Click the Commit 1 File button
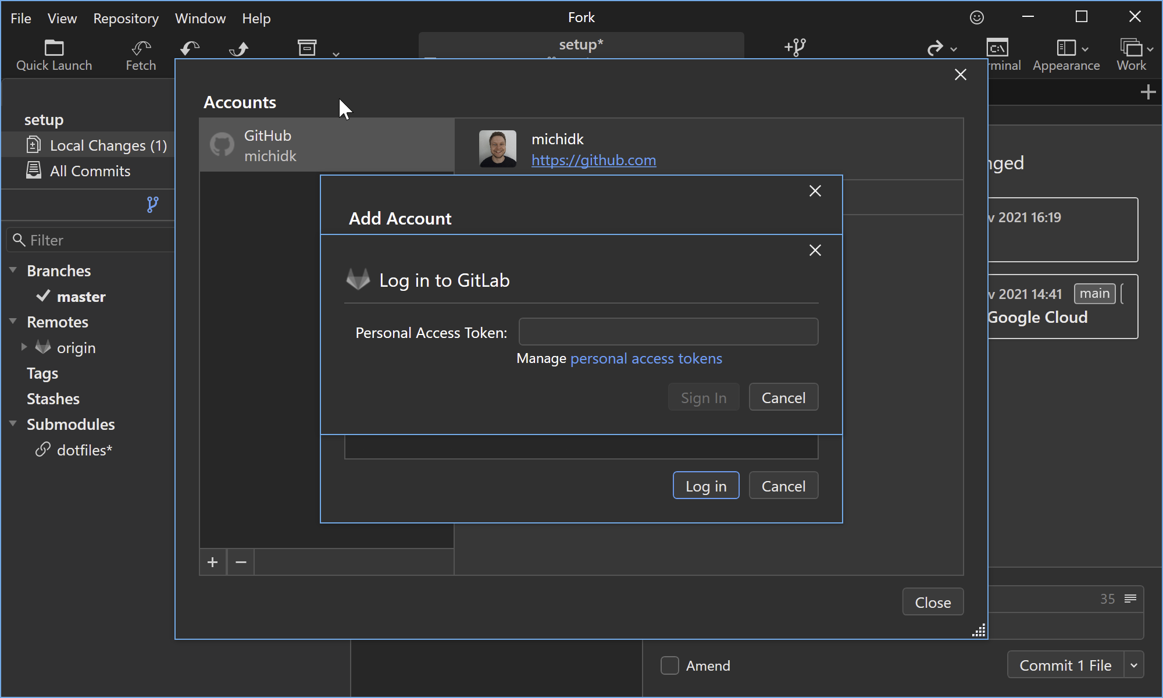The image size is (1163, 698). 1065,665
